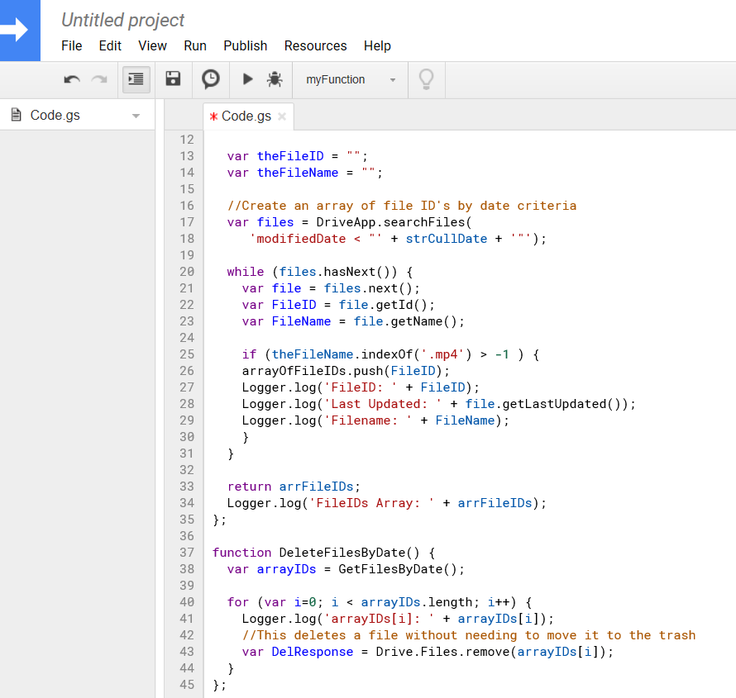Click the blue arrow Apps Script logo

coord(18,31)
